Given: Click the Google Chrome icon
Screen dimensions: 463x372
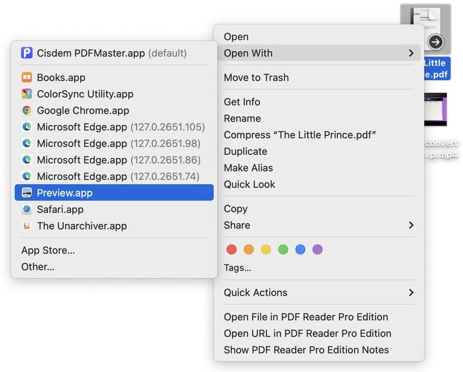Looking at the screenshot, I should pos(27,110).
